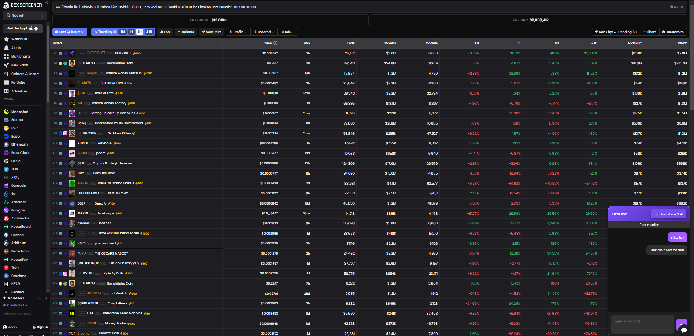Set trending window to 24H
This screenshot has width=694, height=336.
149,32
